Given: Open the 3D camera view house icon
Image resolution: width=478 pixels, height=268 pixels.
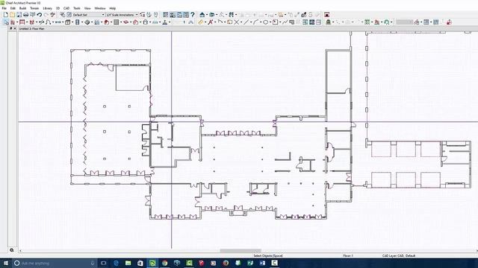Looking at the screenshot, I should (202, 15).
